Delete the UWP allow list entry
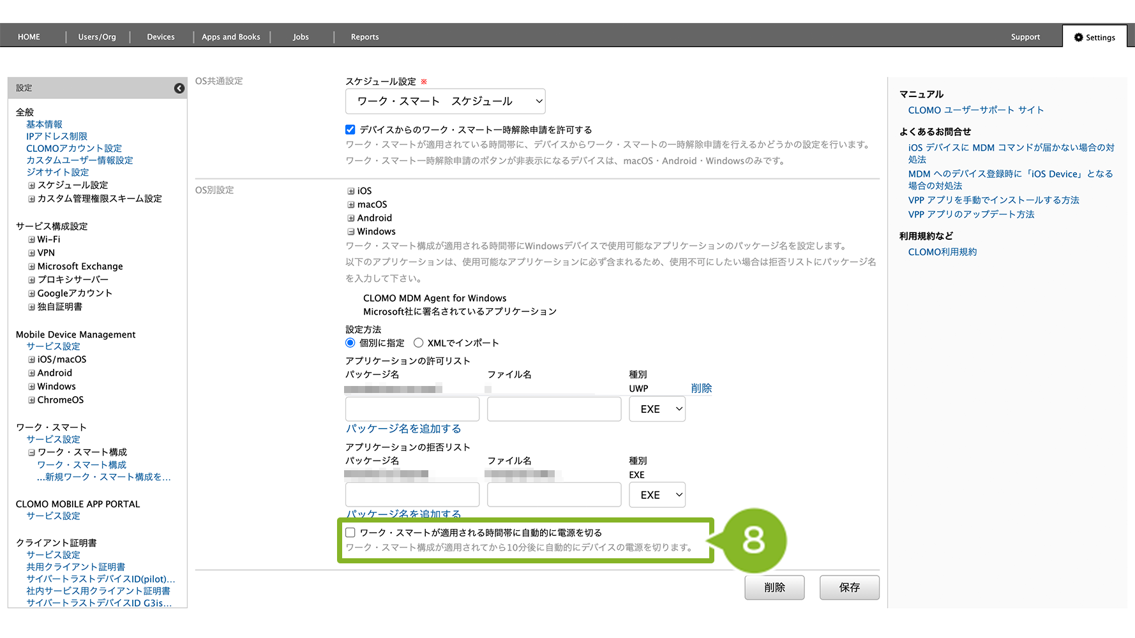 pos(701,389)
